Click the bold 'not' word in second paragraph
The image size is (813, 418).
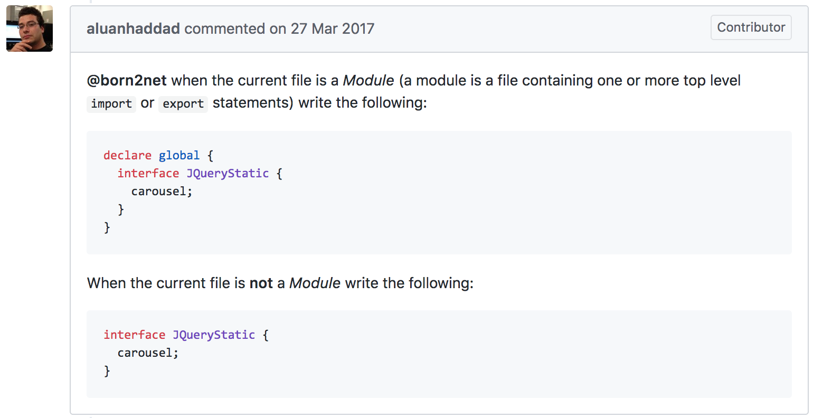(261, 283)
